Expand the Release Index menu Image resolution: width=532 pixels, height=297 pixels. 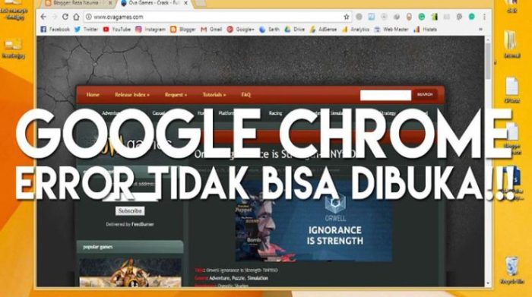pyautogui.click(x=132, y=95)
